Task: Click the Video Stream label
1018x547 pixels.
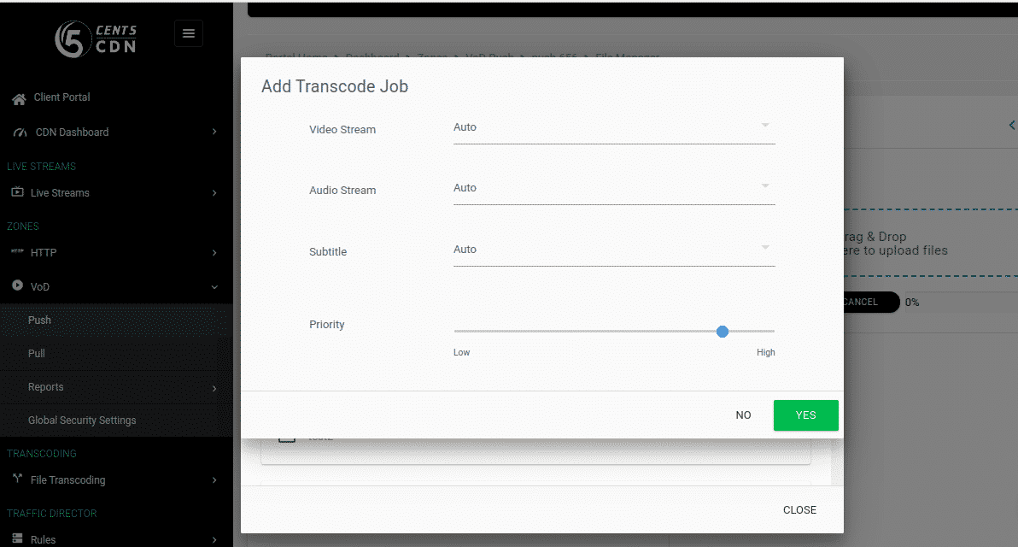Action: pos(342,129)
